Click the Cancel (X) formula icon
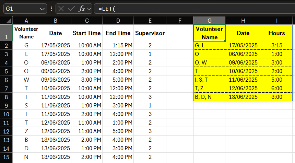Image resolution: width=295 pixels, height=163 pixels. (61, 9)
